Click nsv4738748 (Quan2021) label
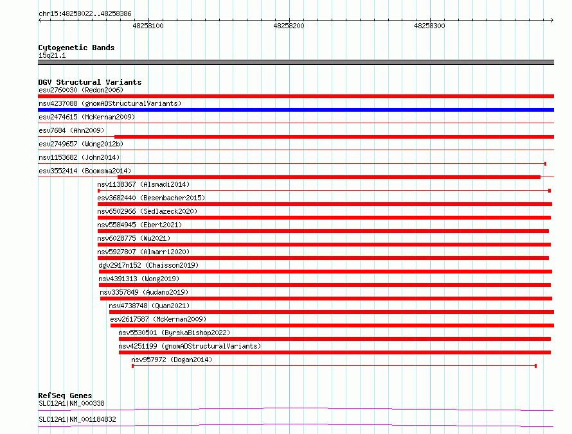This screenshot has width=572, height=434. 149,306
